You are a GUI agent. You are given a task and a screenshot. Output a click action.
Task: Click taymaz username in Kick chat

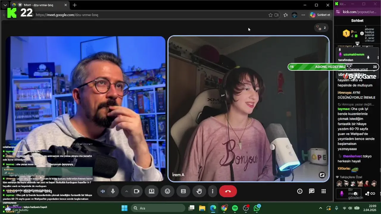click(343, 109)
